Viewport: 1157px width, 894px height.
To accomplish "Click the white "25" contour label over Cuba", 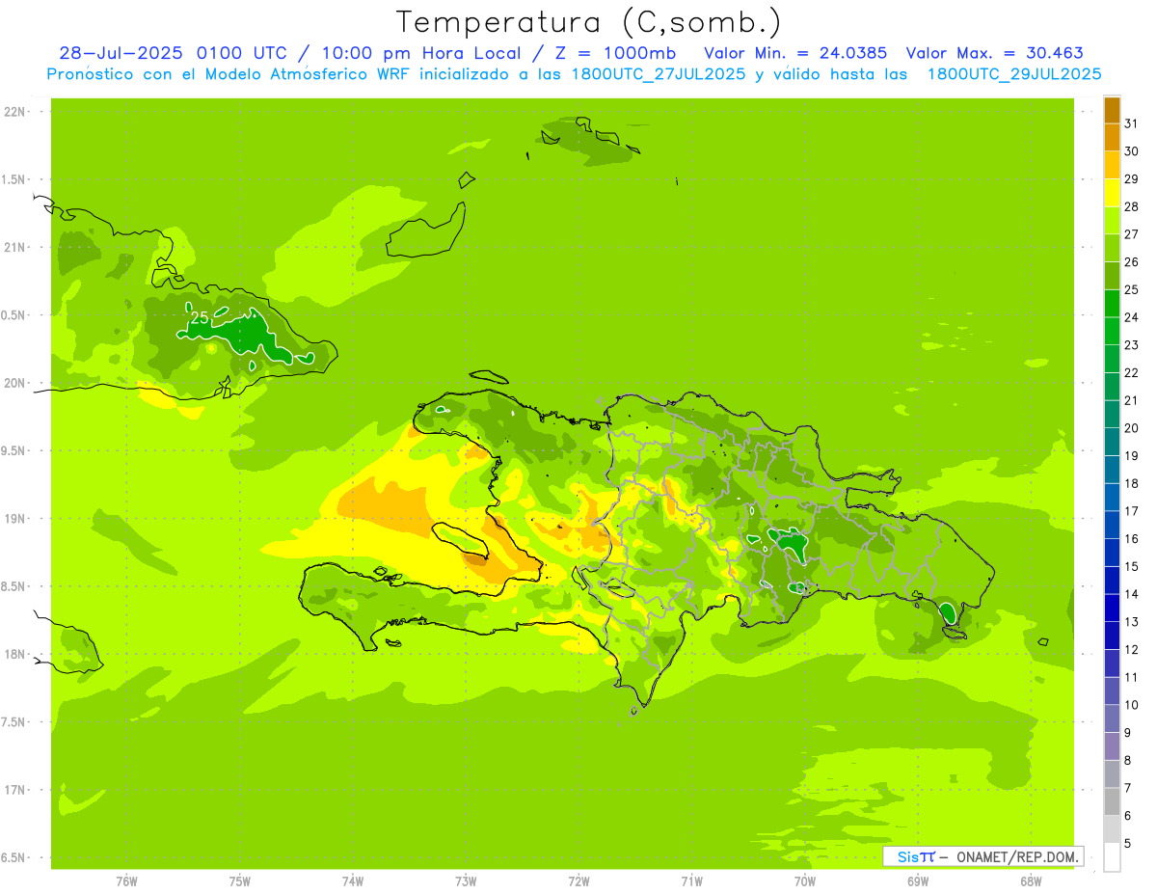I will click(200, 317).
